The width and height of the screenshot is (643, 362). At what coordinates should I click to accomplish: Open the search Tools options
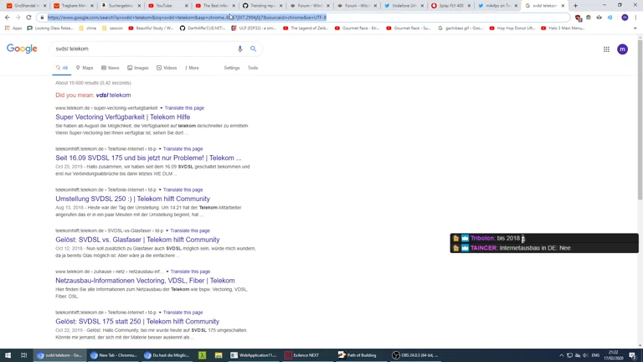point(252,68)
